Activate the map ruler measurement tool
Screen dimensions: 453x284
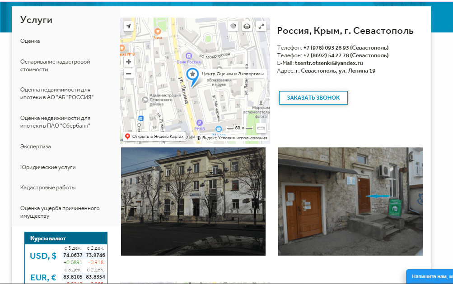pos(262,128)
